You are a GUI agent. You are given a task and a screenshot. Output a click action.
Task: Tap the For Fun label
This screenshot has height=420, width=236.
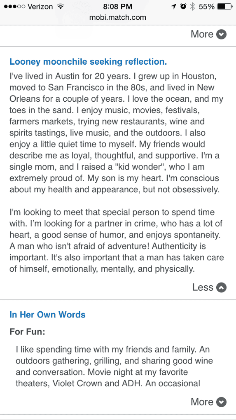[x=27, y=332]
